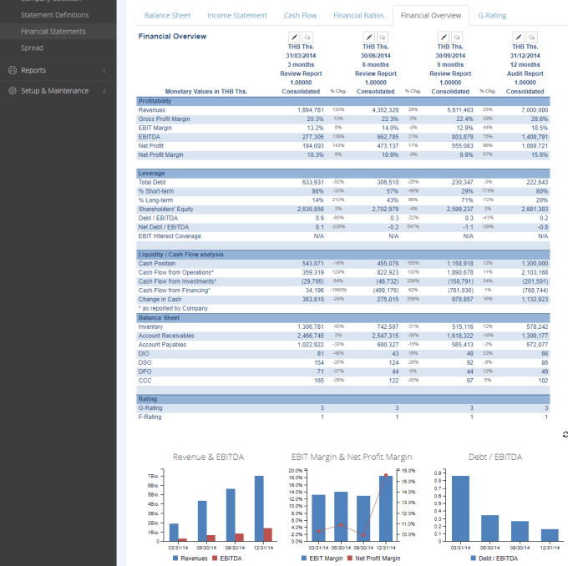
Task: Click the Reports printer icon in sidebar
Action: click(11, 70)
